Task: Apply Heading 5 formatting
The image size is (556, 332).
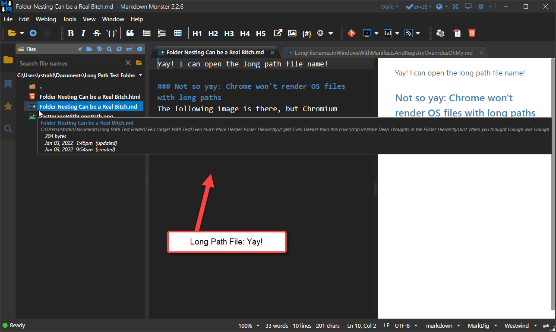Action: [261, 34]
